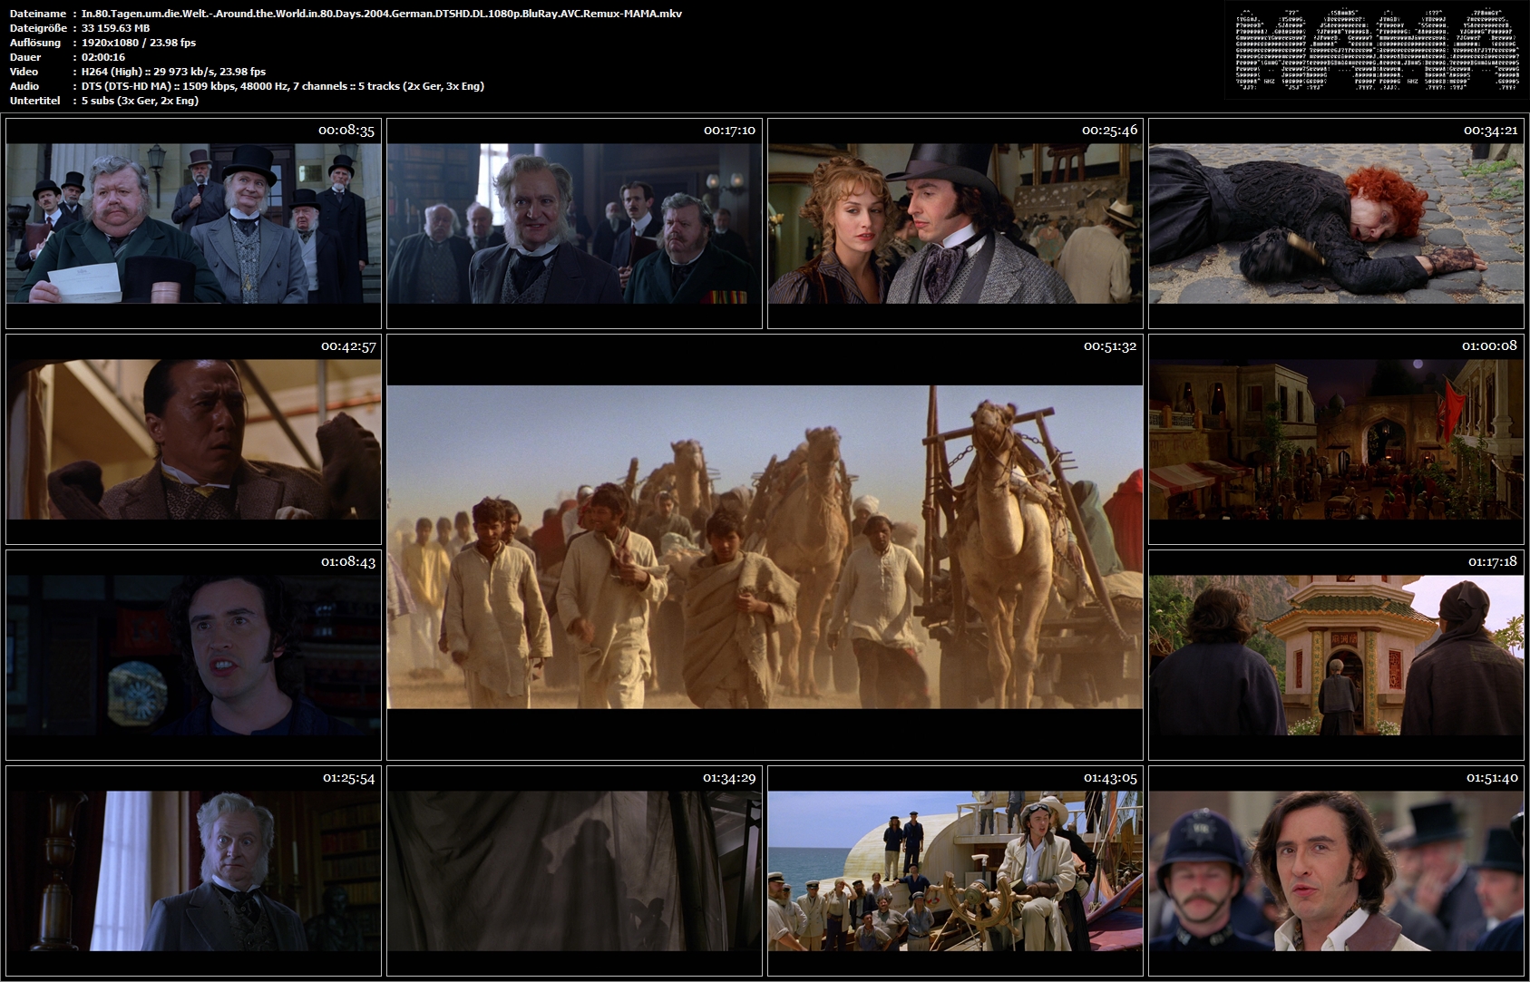
Task: Open the thumbnail at 01:43:05
Action: 955,870
